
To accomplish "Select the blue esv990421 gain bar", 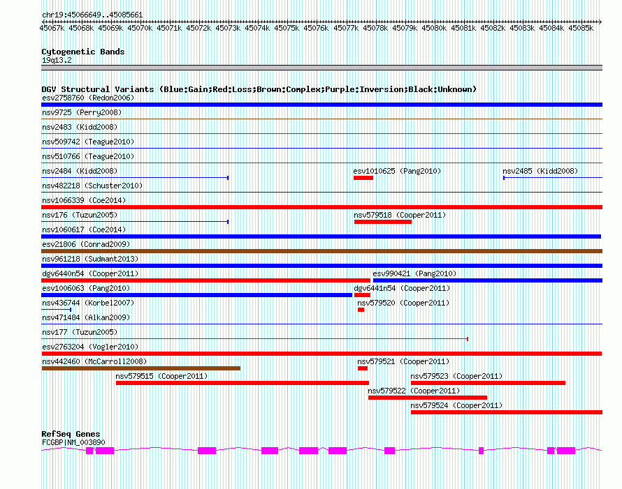I will pos(488,280).
